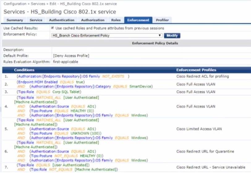This screenshot has height=173, width=251.
Task: Open the Authentication tab
Action: [62, 20]
